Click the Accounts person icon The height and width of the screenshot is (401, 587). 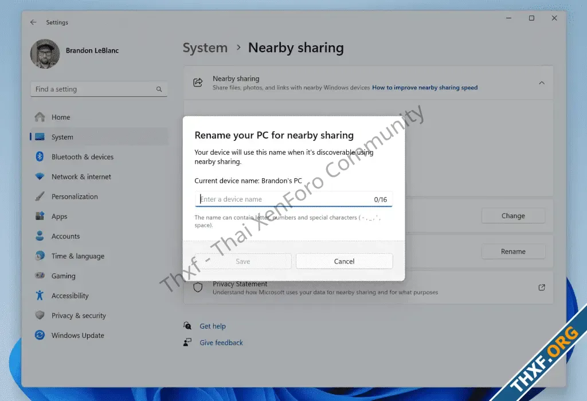40,235
